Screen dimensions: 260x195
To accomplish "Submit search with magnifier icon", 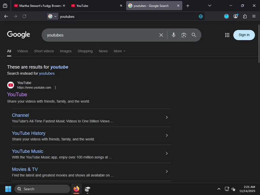I will point(194,35).
